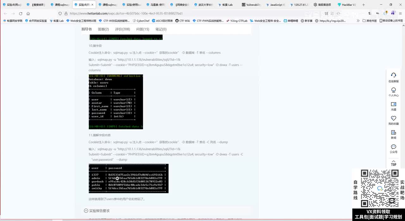Open Web安全工程师特训班 bookmark
This screenshot has height=221, width=405.
82,21
